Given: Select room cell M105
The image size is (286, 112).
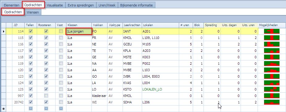Looking at the screenshot, I should click(160, 44).
